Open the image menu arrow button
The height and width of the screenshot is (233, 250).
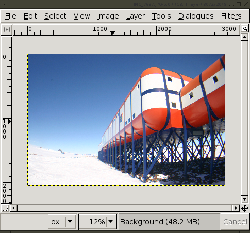[7, 30]
